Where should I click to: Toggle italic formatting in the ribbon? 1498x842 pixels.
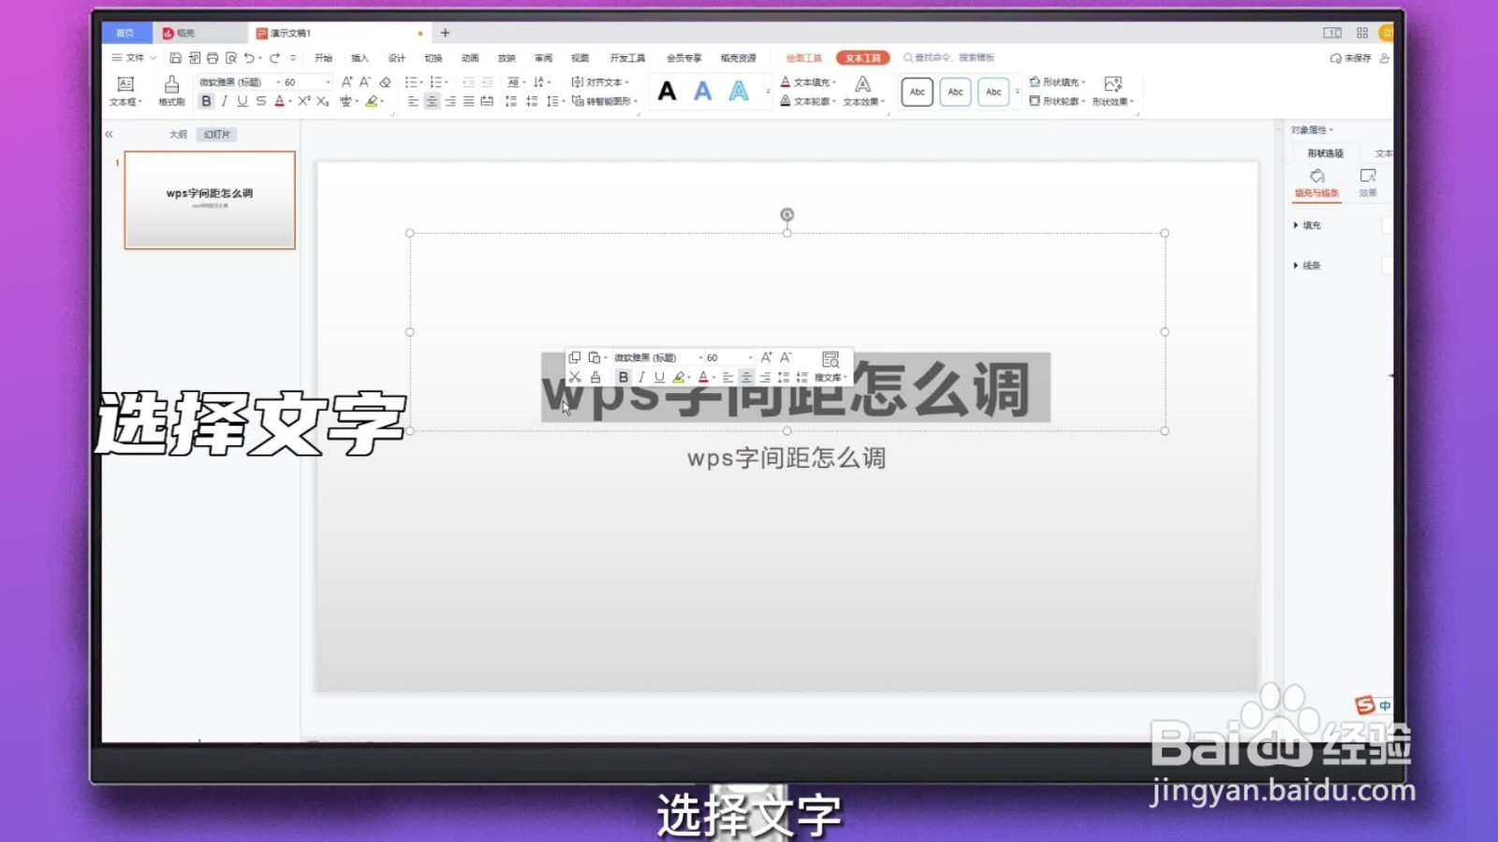click(224, 101)
